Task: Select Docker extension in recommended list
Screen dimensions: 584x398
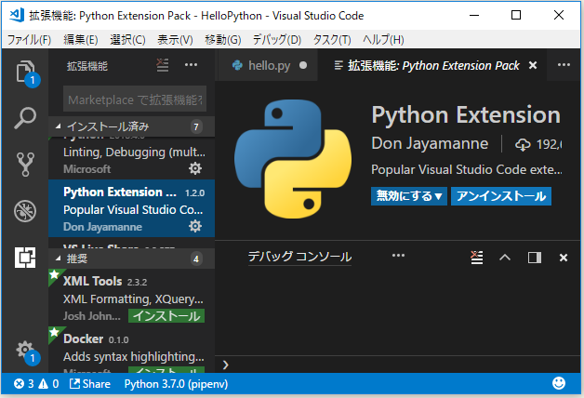Action: pos(131,350)
